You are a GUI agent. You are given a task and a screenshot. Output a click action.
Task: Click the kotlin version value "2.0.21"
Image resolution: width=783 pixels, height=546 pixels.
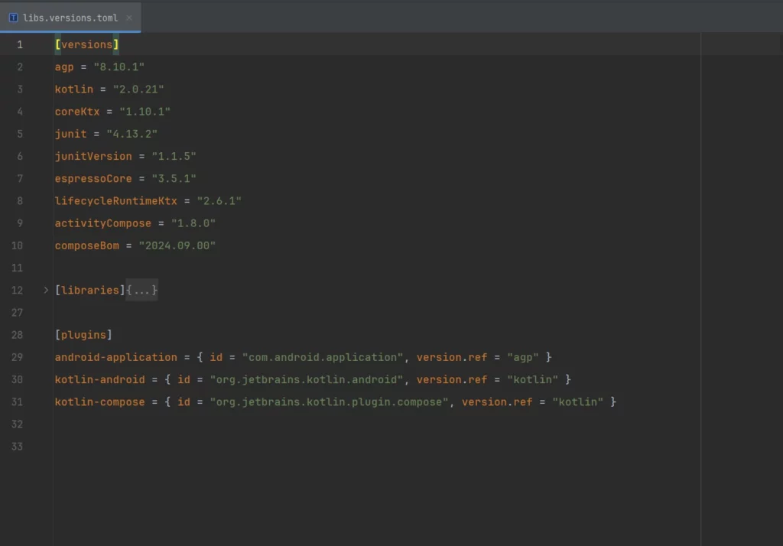(x=138, y=89)
